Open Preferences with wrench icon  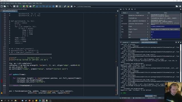point(65,6)
